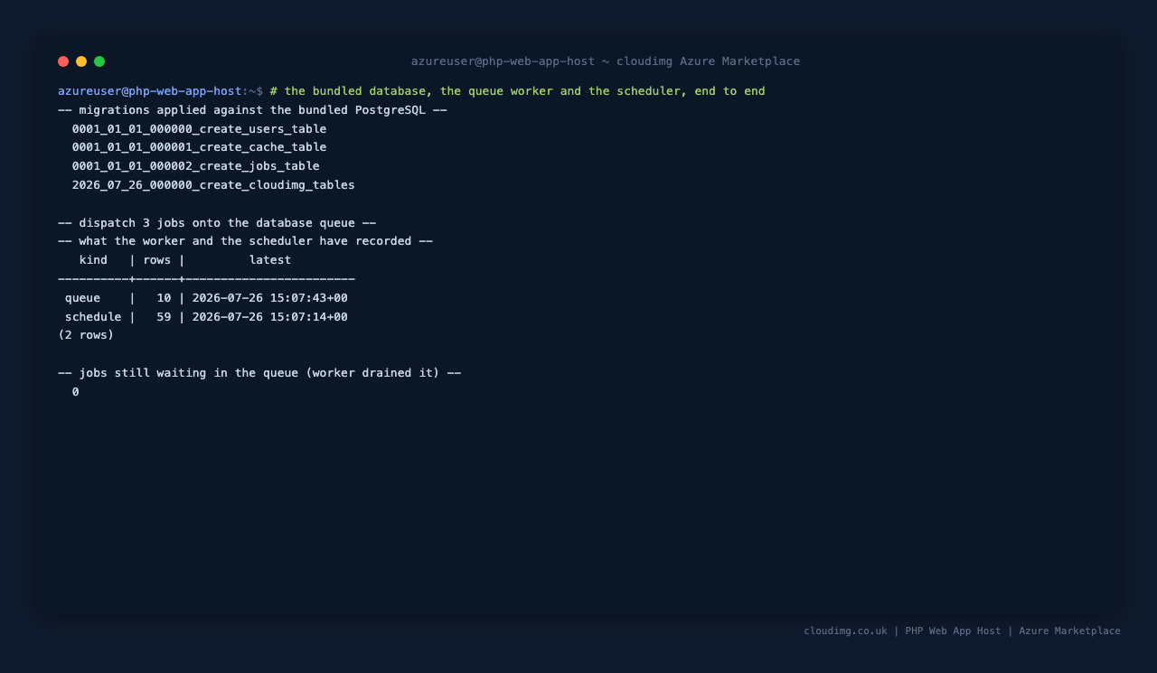Viewport: 1157px width, 673px height.
Task: Click the 'schedule' kind cell
Action: [93, 317]
